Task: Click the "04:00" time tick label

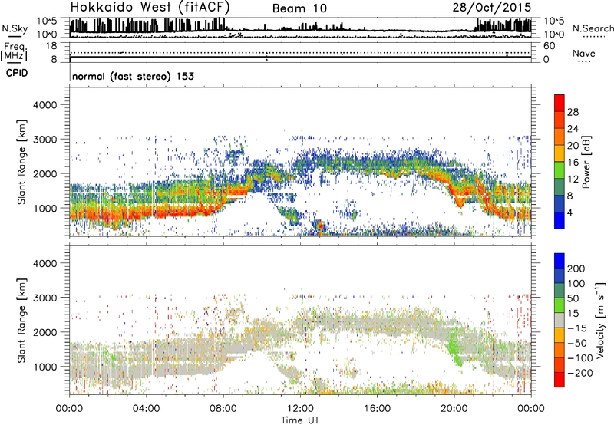Action: pyautogui.click(x=147, y=409)
